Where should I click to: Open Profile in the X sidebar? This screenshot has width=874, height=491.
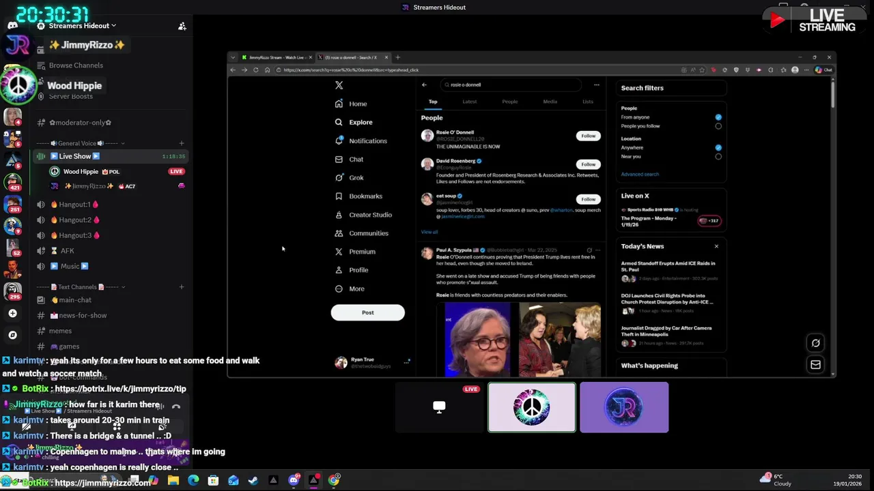coord(352,269)
